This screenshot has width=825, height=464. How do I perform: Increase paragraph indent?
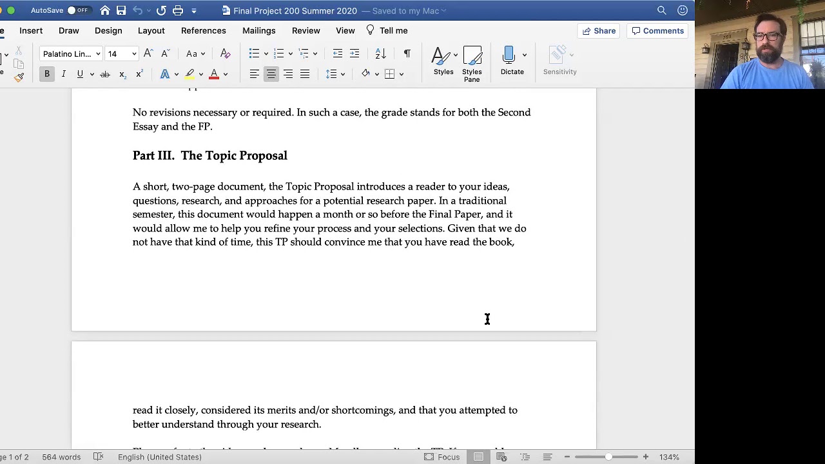coord(354,53)
